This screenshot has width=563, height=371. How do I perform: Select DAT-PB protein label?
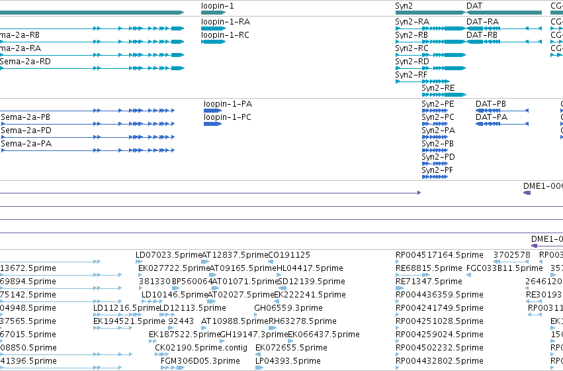point(490,104)
